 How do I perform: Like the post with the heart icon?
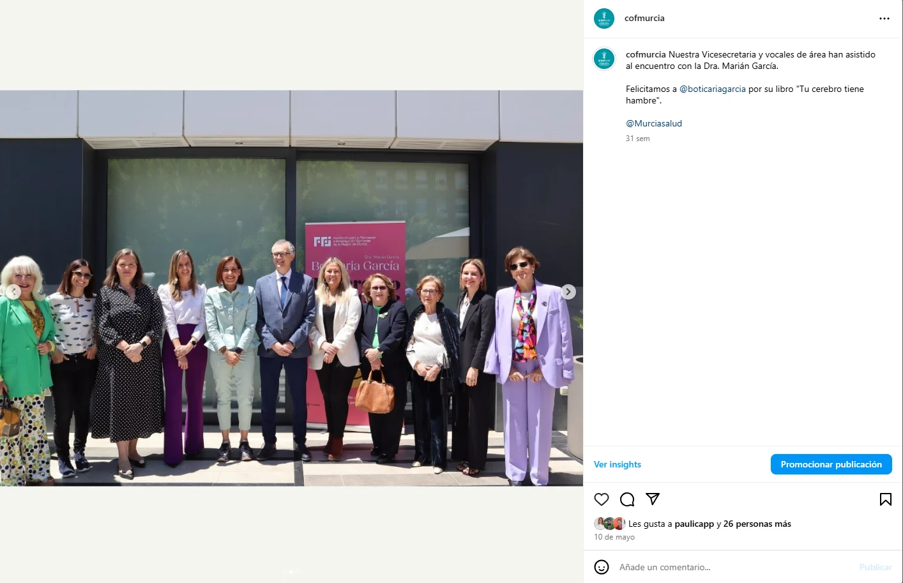pyautogui.click(x=602, y=499)
